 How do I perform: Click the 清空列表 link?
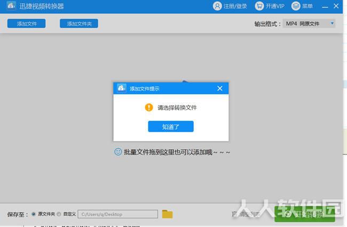click(246, 214)
